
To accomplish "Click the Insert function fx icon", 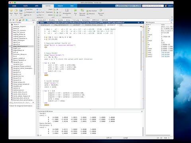I will pyautogui.click(x=57, y=10).
